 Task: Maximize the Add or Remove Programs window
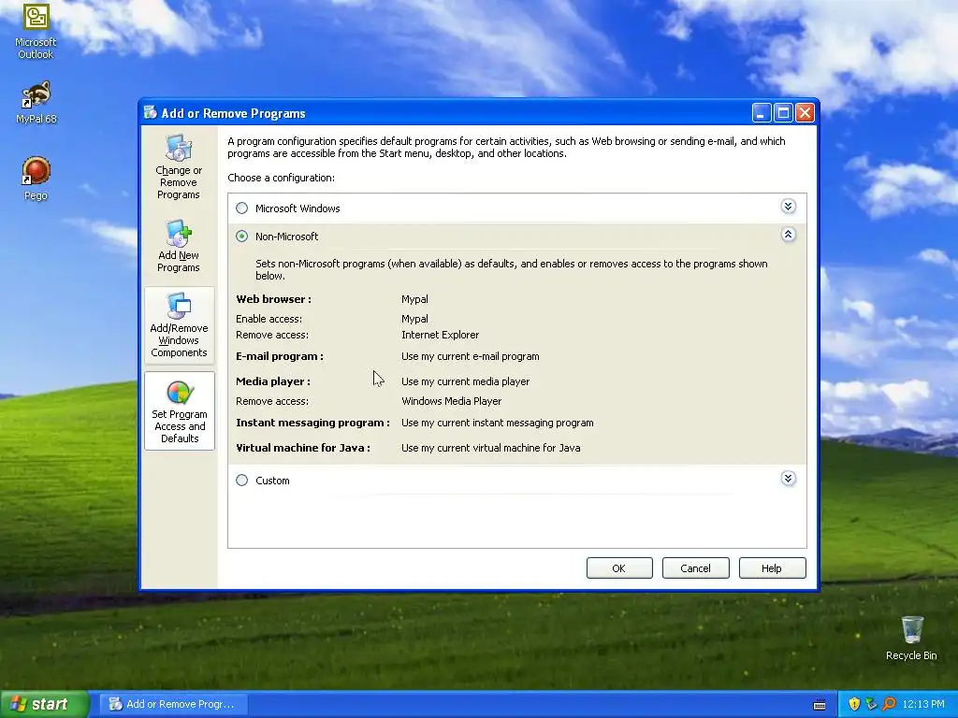[x=783, y=113]
